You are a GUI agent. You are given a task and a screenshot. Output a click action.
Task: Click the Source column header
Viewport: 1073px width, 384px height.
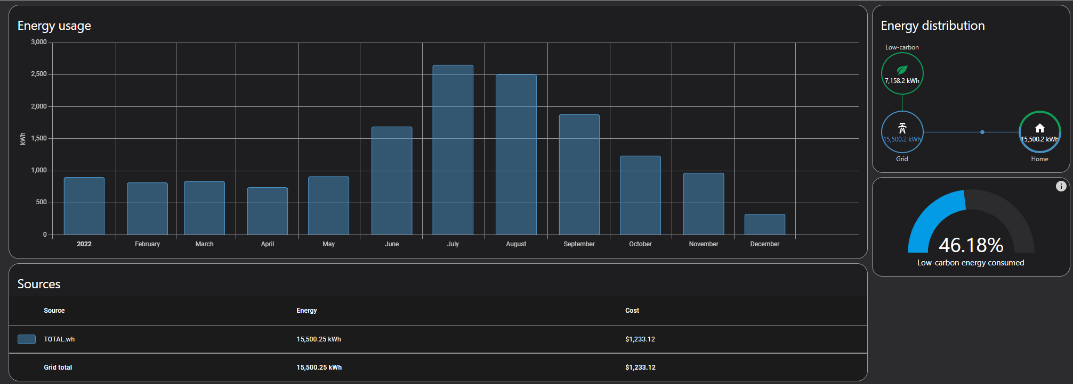coord(54,311)
